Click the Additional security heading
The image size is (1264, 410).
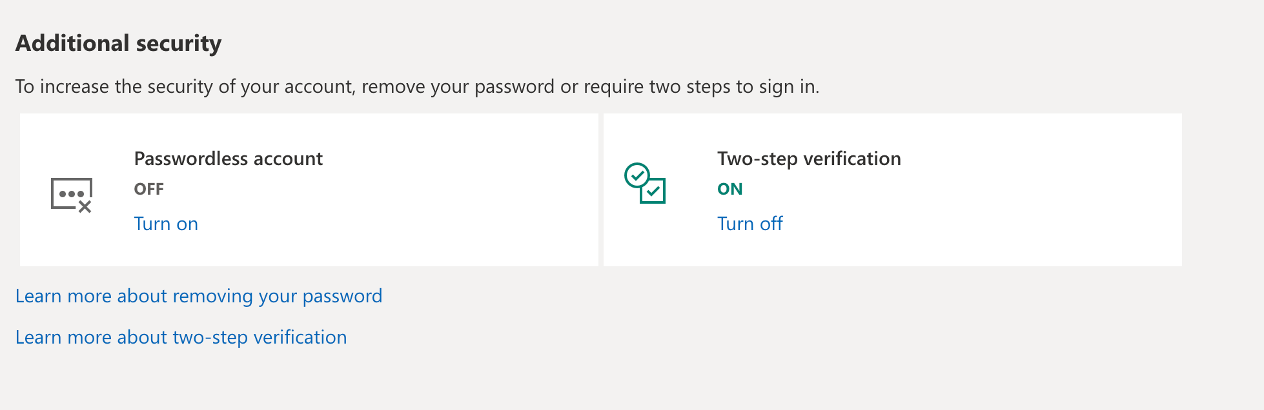tap(118, 43)
